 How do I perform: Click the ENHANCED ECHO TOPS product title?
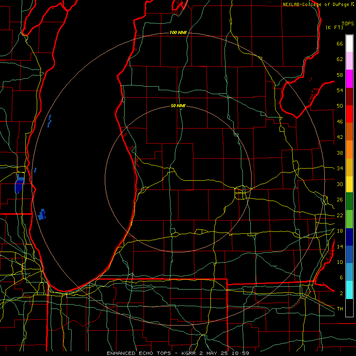pos(139,353)
